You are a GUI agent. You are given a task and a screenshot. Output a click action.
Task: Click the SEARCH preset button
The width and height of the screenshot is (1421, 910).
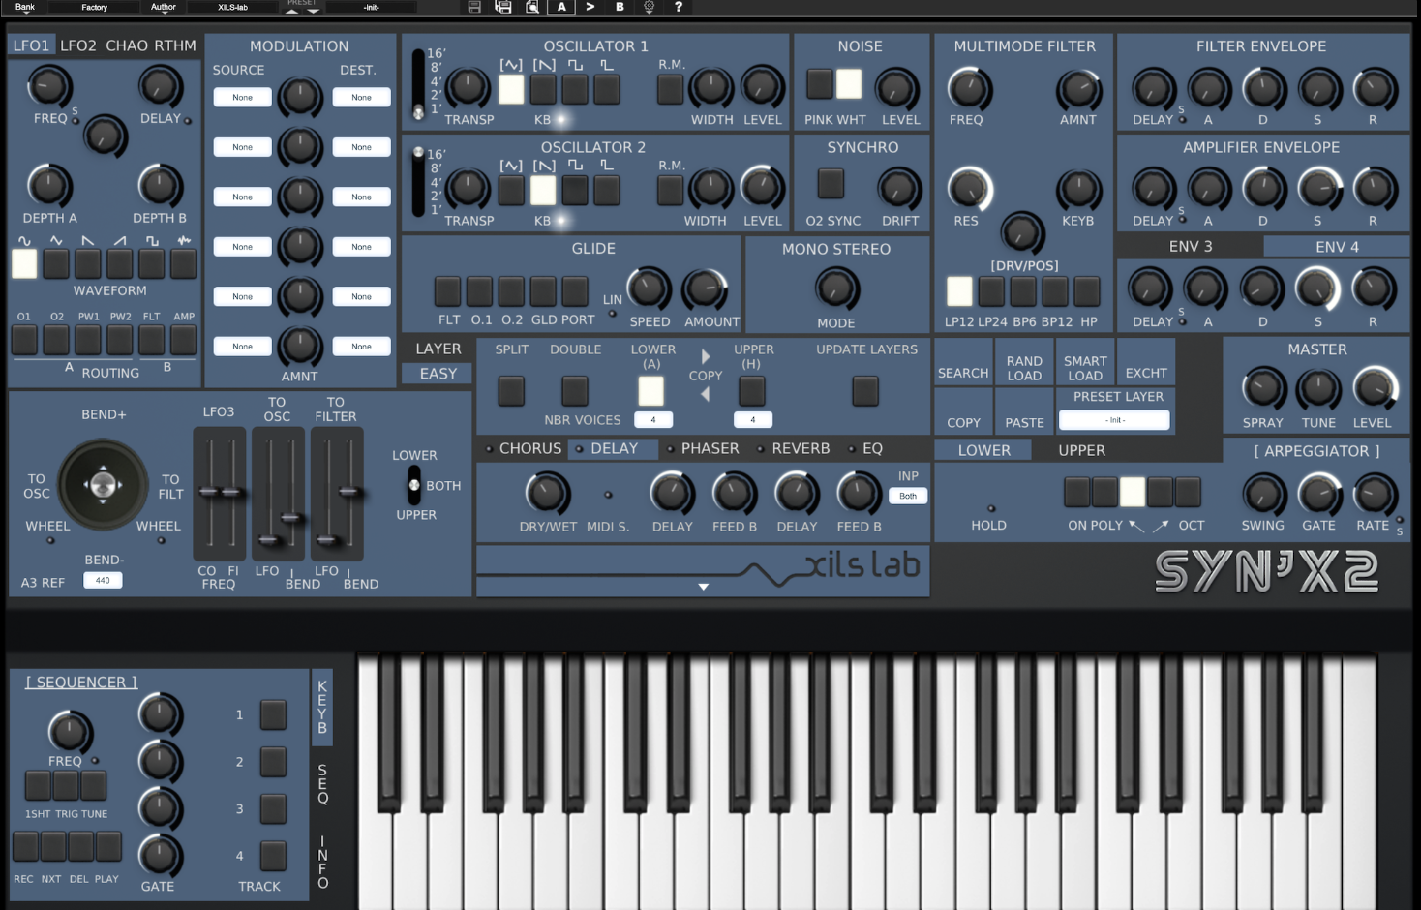coord(963,362)
